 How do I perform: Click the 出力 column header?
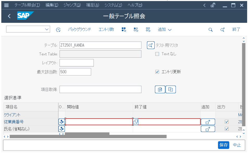click(227, 107)
